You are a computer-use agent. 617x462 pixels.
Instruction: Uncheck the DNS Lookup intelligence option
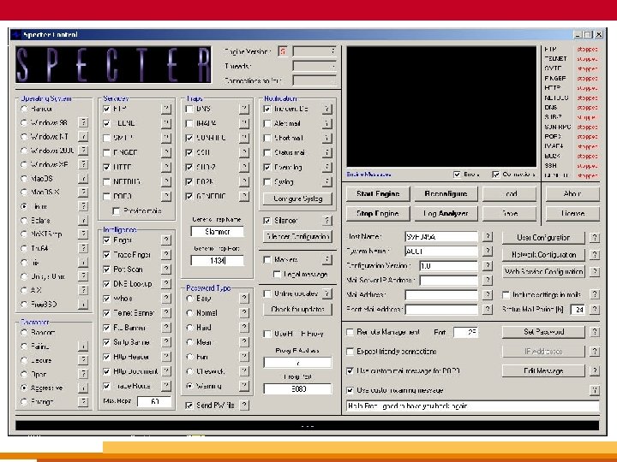[106, 284]
